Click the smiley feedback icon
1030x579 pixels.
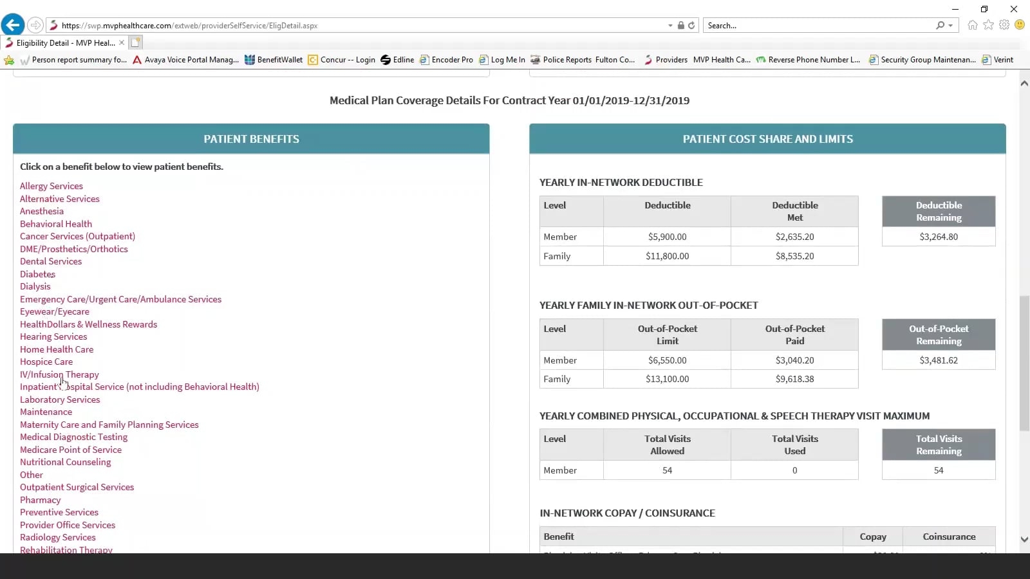point(1020,25)
